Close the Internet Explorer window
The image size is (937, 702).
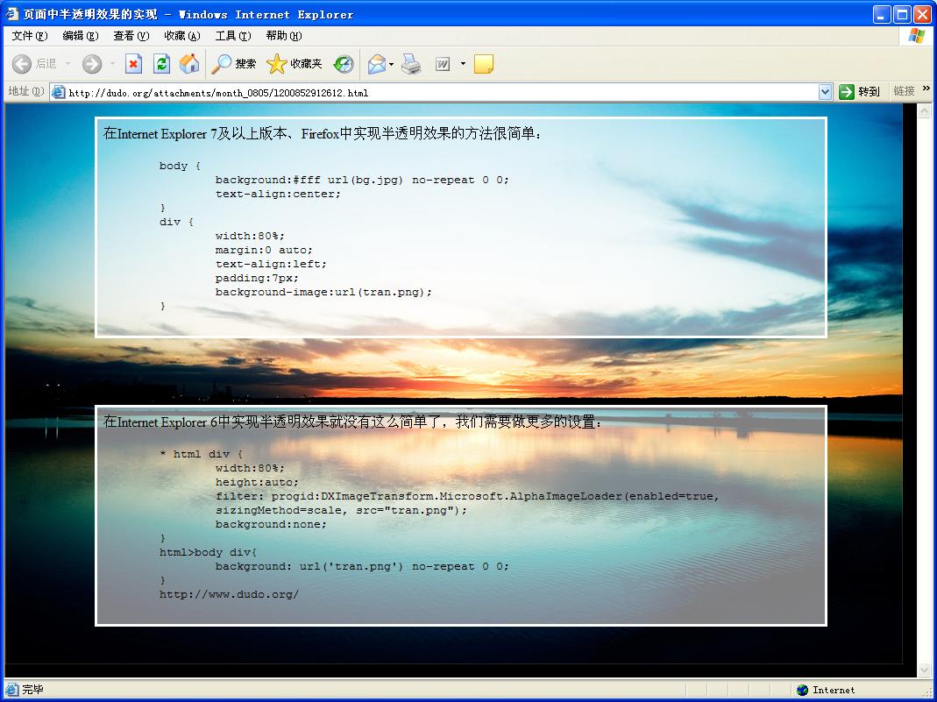click(923, 14)
